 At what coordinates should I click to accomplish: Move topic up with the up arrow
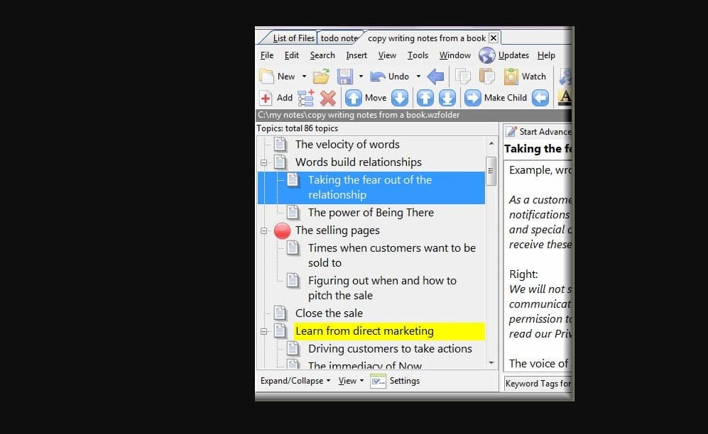coord(354,98)
